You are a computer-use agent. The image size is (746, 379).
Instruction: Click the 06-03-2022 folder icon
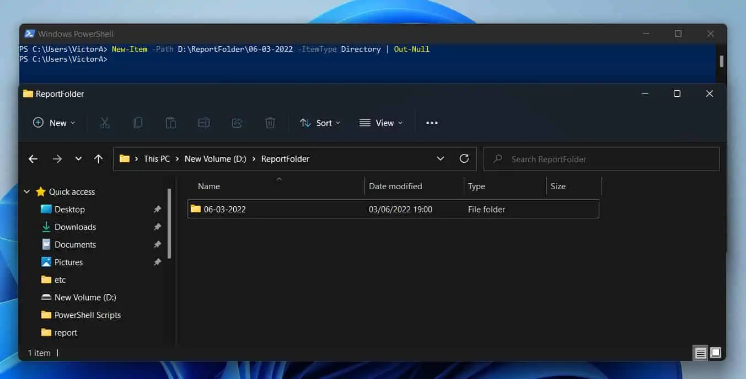[x=196, y=209]
